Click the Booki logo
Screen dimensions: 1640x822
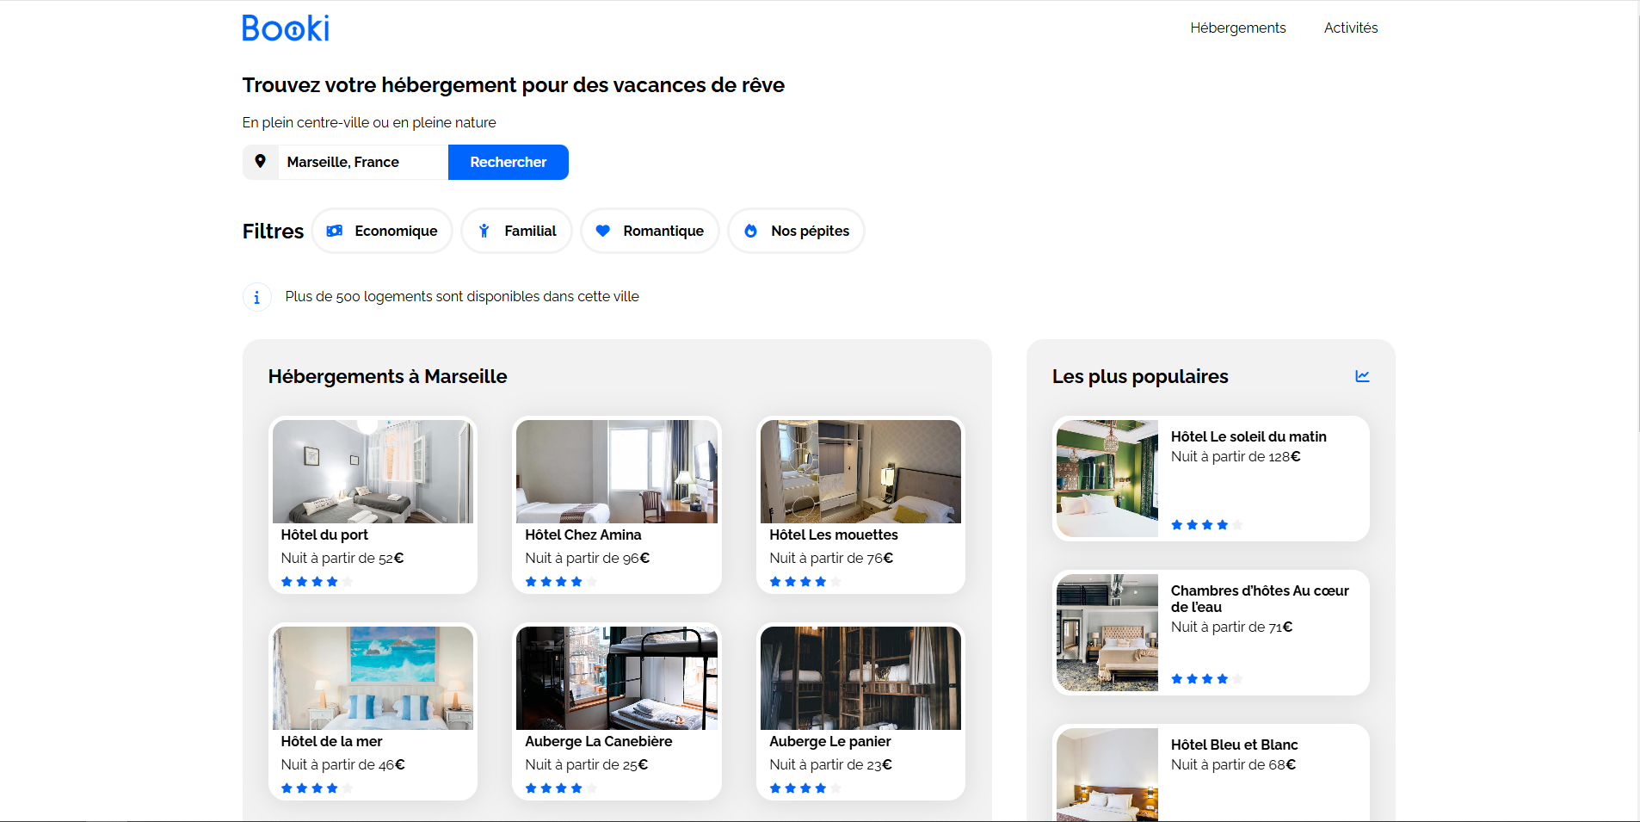pos(286,28)
